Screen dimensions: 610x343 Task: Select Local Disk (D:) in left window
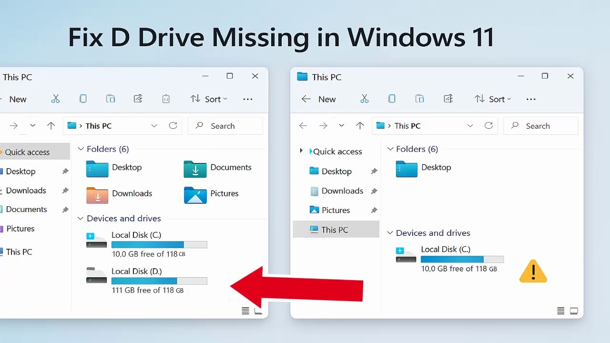click(x=147, y=281)
